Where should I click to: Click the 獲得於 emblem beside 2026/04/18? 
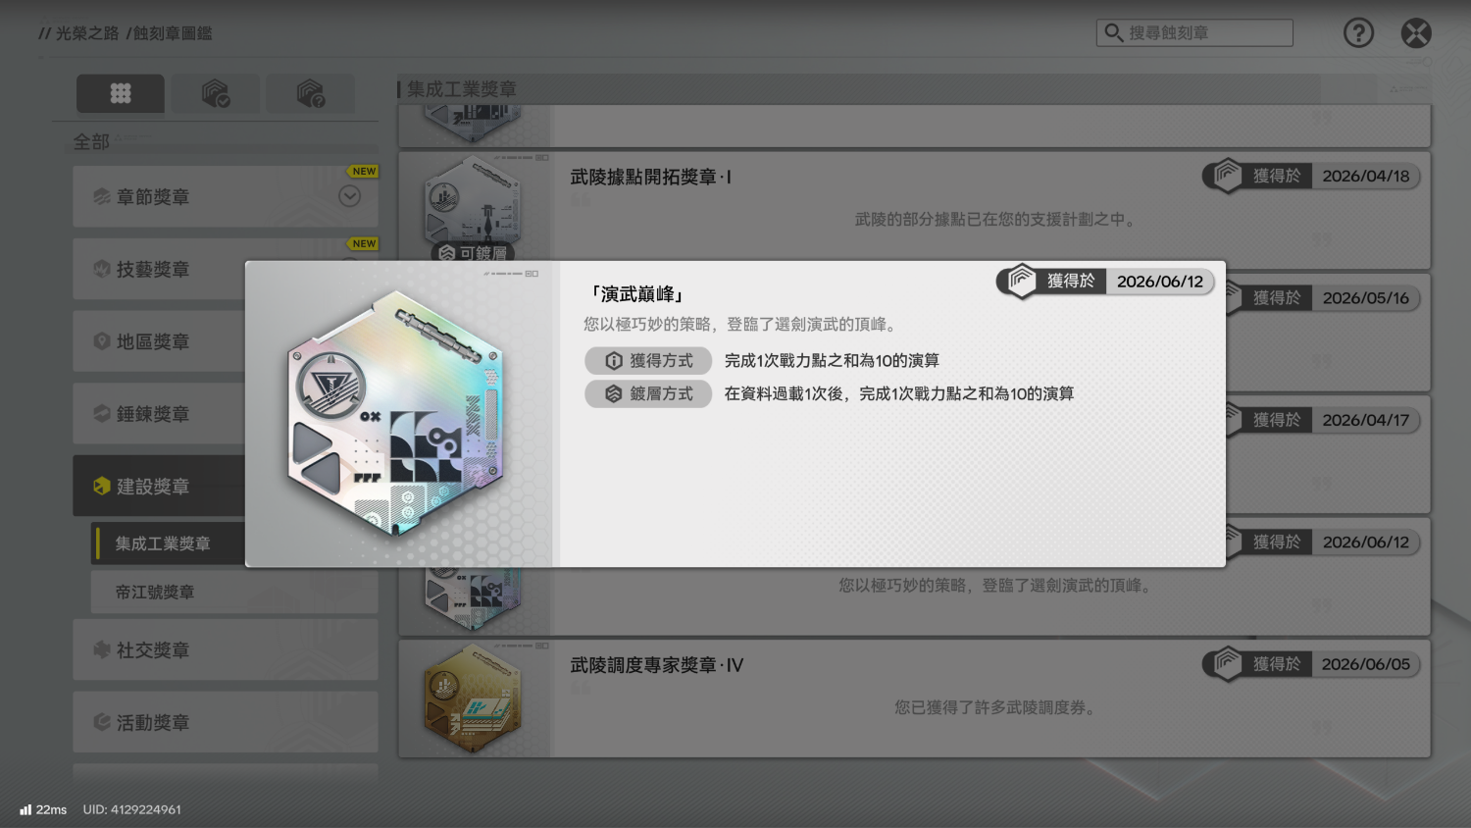[x=1227, y=176]
